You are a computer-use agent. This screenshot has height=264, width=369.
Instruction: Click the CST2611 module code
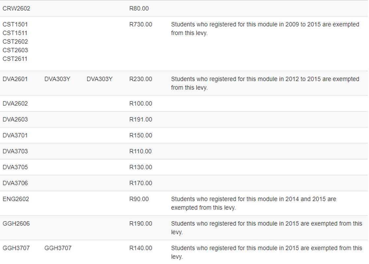[x=15, y=59]
